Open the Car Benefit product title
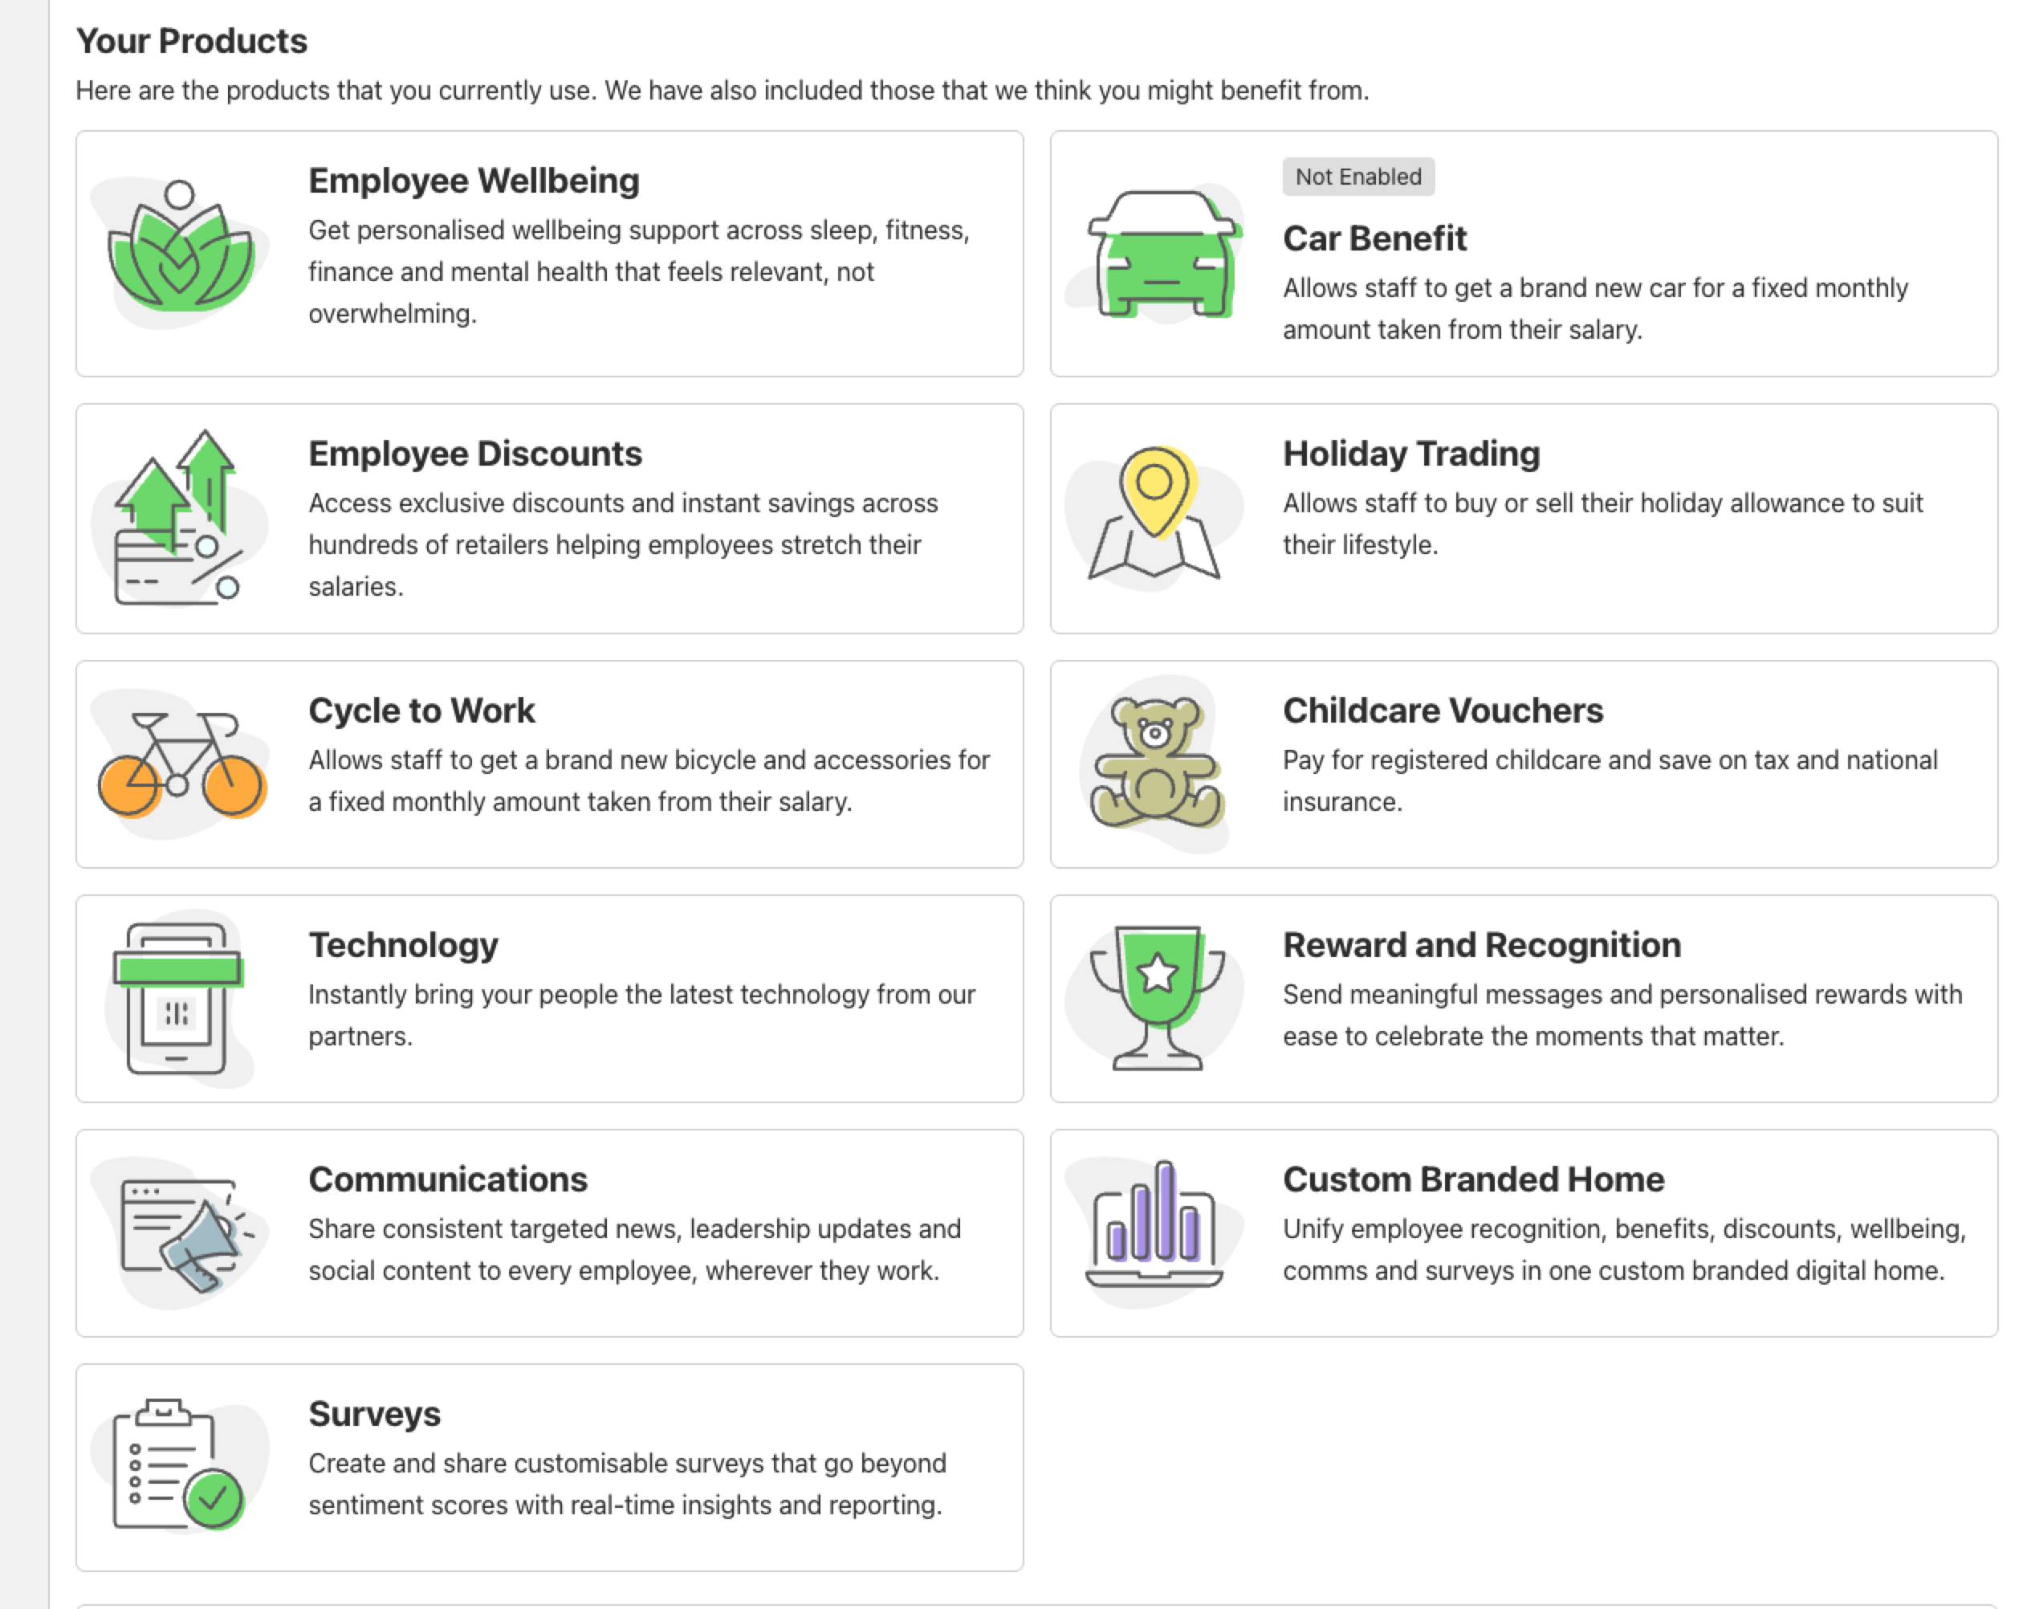Viewport: 2023px width, 1609px height. [1374, 238]
